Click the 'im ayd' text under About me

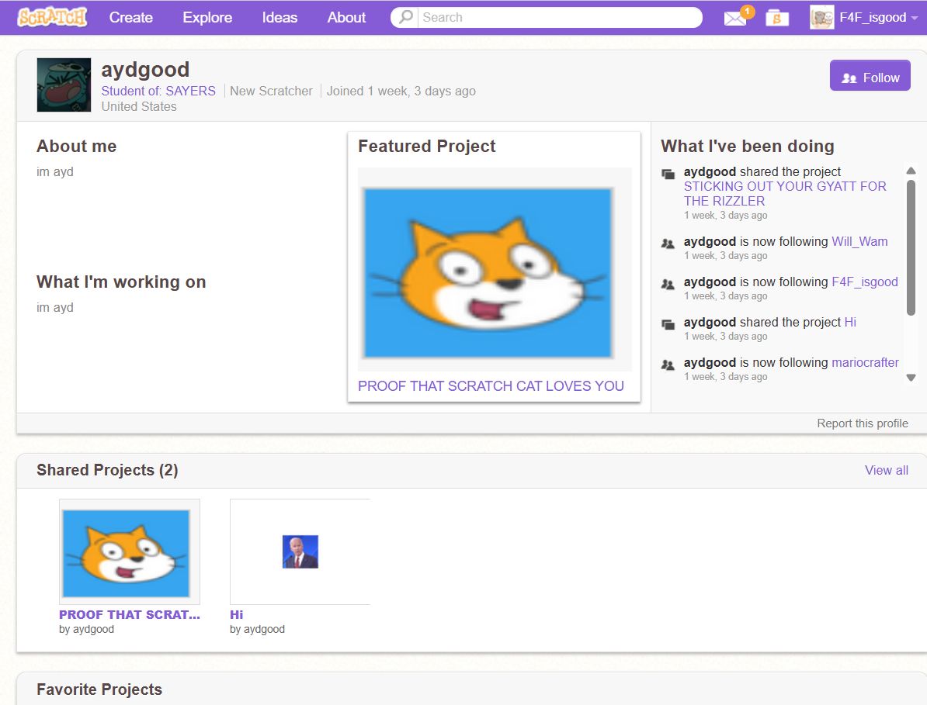55,172
